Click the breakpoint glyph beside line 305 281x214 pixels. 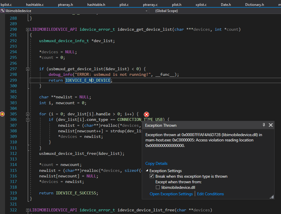coord(2,114)
